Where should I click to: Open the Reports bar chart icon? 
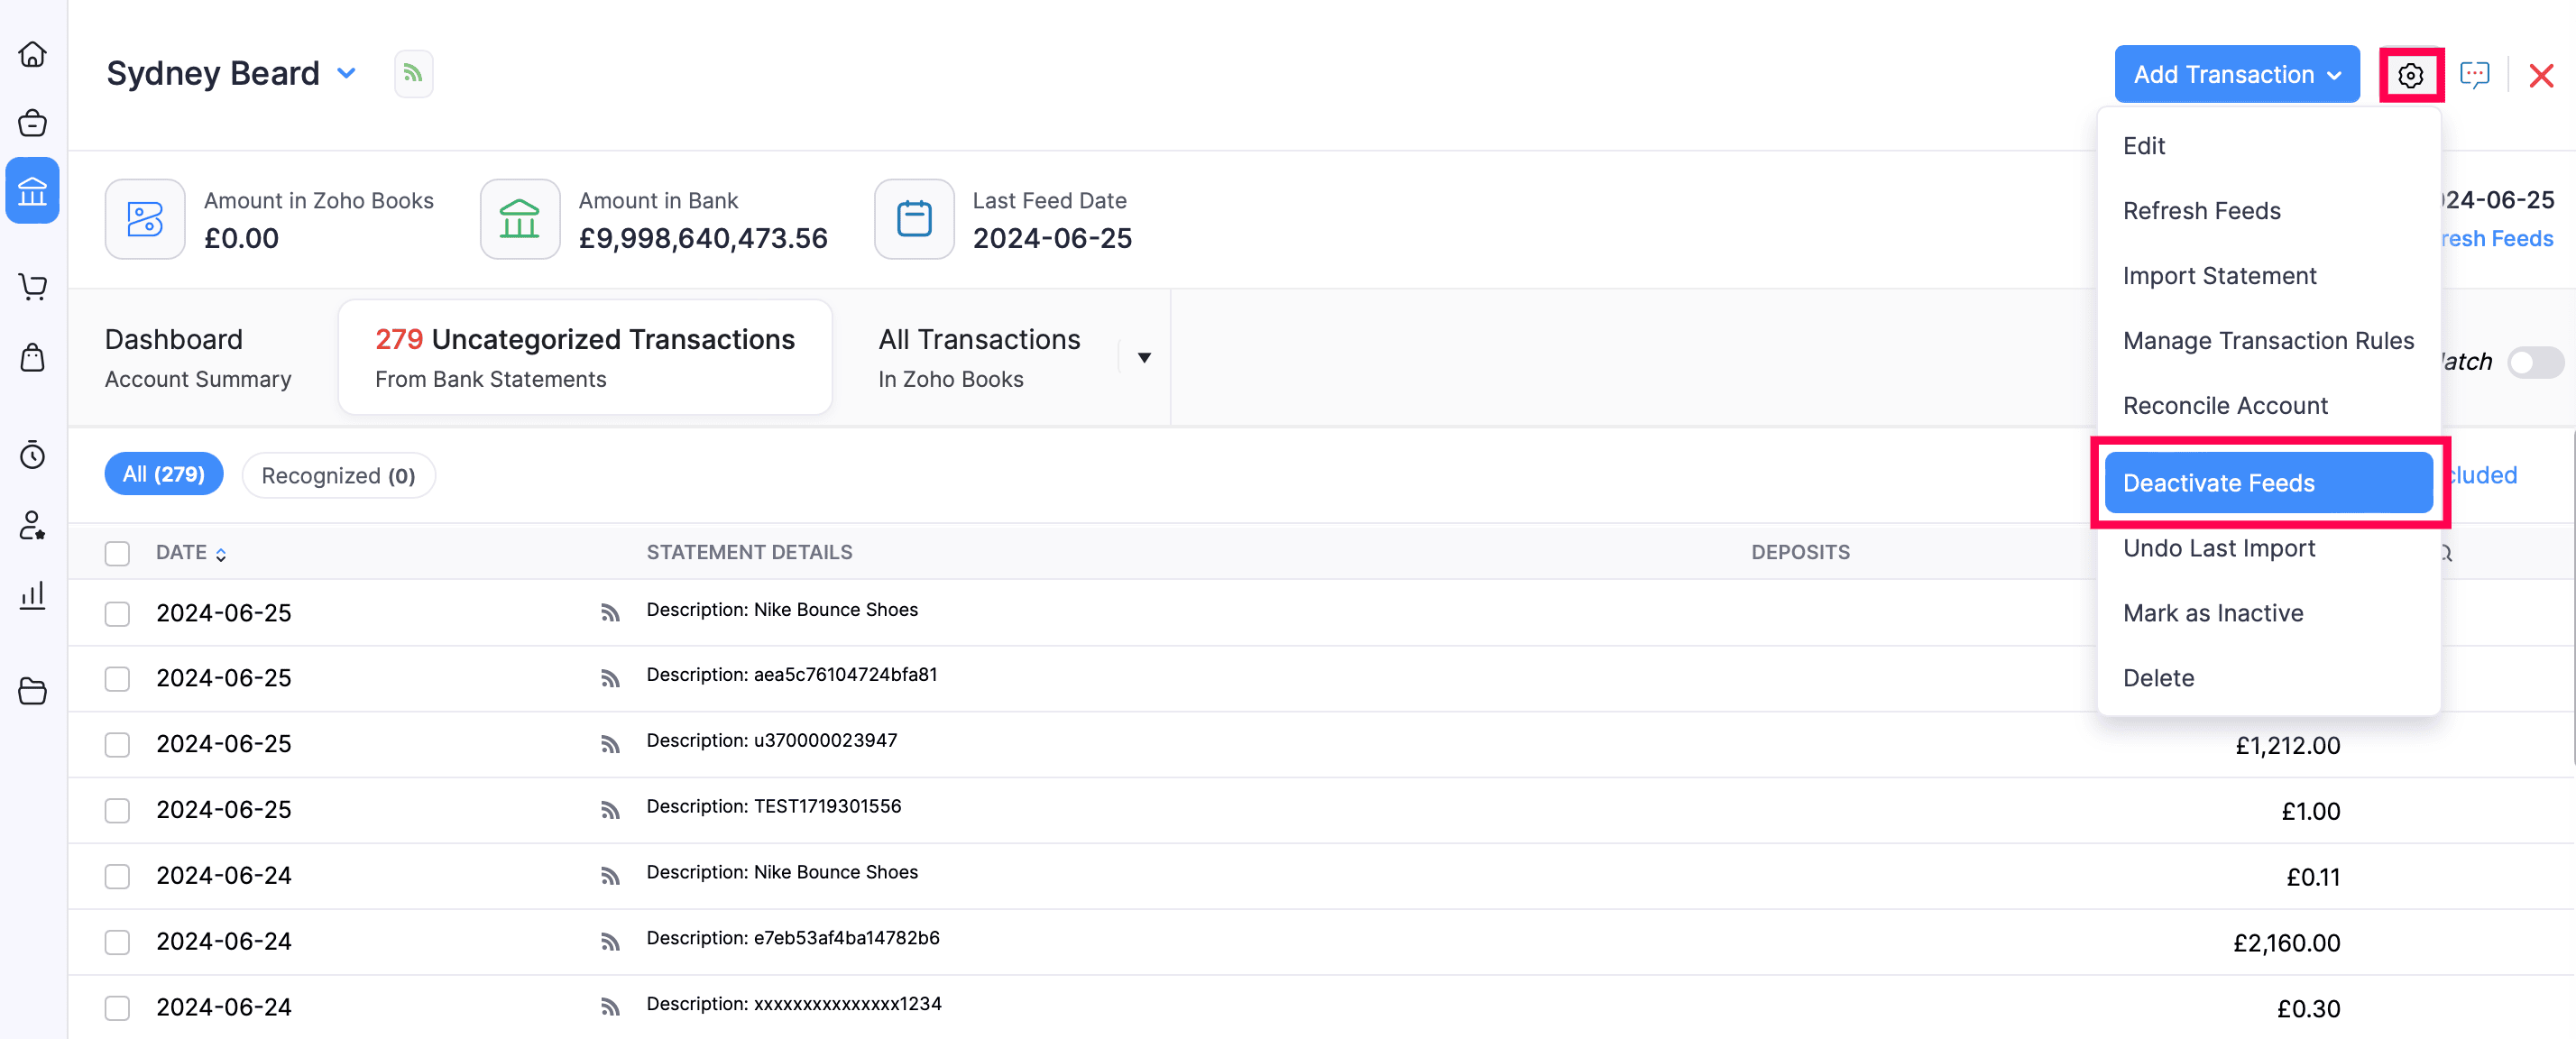pyautogui.click(x=33, y=596)
